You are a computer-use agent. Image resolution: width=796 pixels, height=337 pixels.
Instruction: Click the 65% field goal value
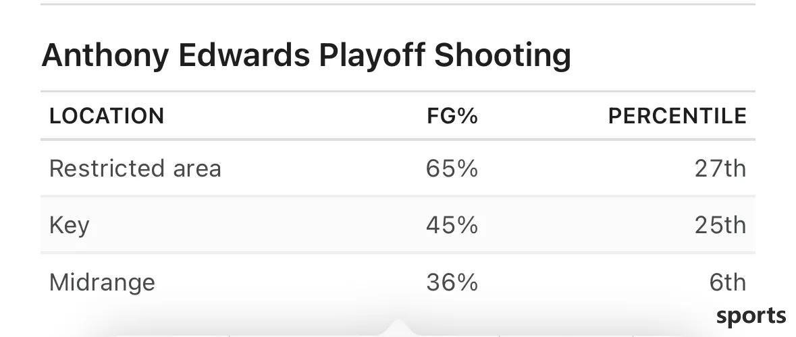(452, 168)
